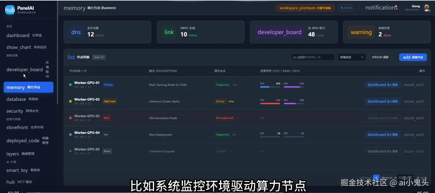The height and width of the screenshot is (193, 435).
Task: Open more_vert menu for Worker-GPU-01
Action: [x=414, y=85]
